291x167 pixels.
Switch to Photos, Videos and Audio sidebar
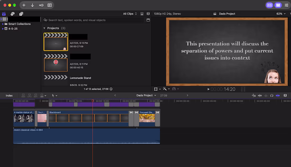tap(12, 14)
